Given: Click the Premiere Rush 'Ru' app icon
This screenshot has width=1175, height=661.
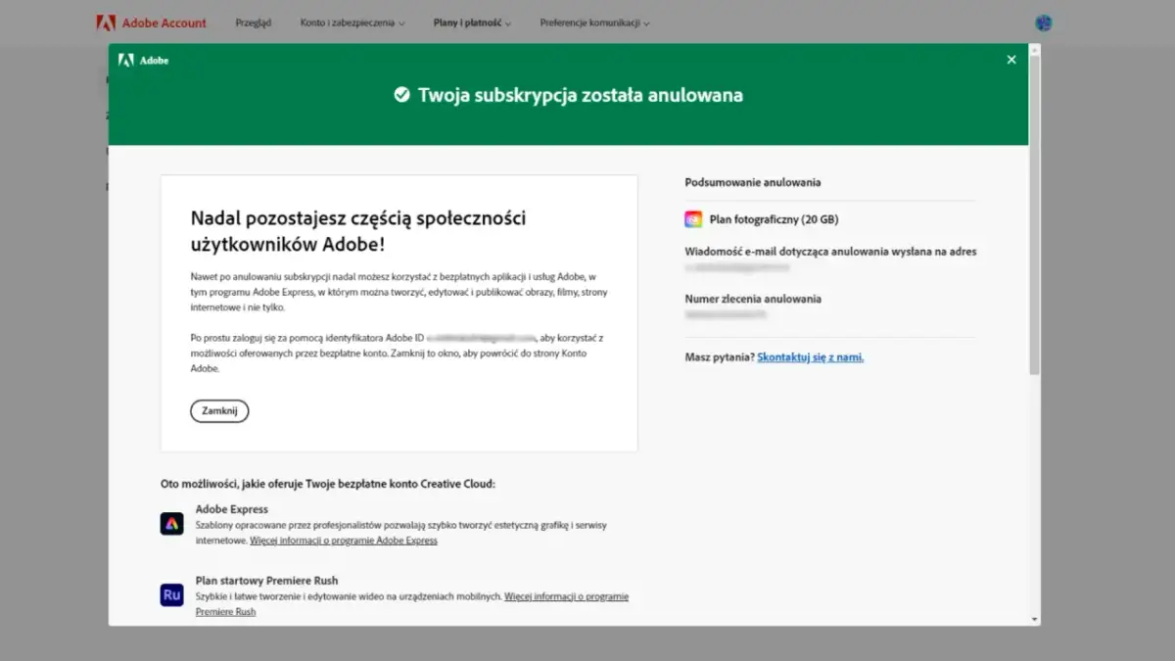Looking at the screenshot, I should point(171,594).
